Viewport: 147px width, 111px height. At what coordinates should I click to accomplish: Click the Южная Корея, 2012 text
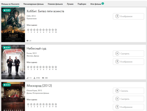(x=34, y=91)
